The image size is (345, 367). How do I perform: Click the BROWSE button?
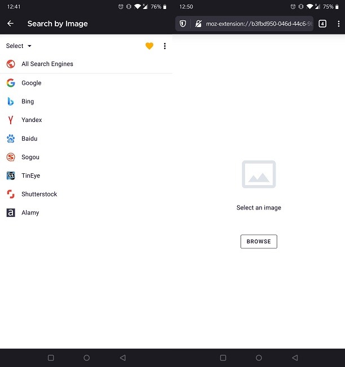(x=259, y=241)
